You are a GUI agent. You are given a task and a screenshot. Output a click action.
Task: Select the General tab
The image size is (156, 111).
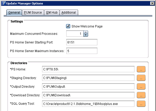pos(14,13)
